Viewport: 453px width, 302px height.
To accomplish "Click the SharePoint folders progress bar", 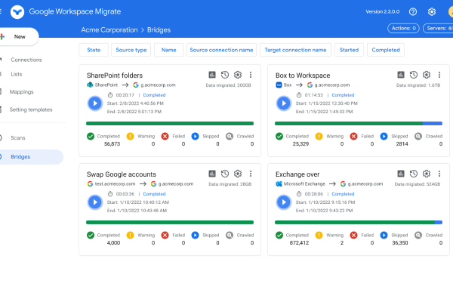I will (x=170, y=123).
